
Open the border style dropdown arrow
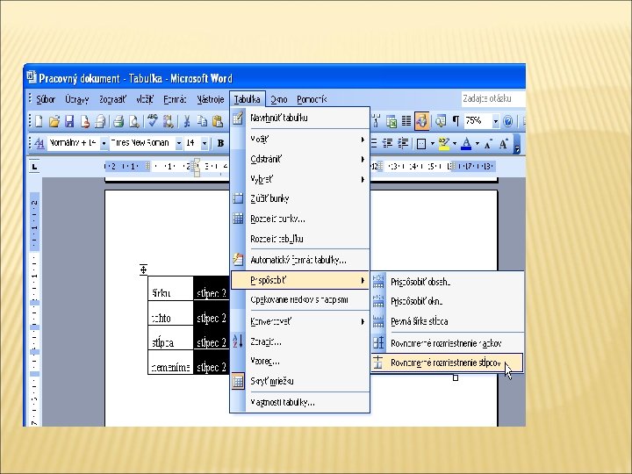433,143
